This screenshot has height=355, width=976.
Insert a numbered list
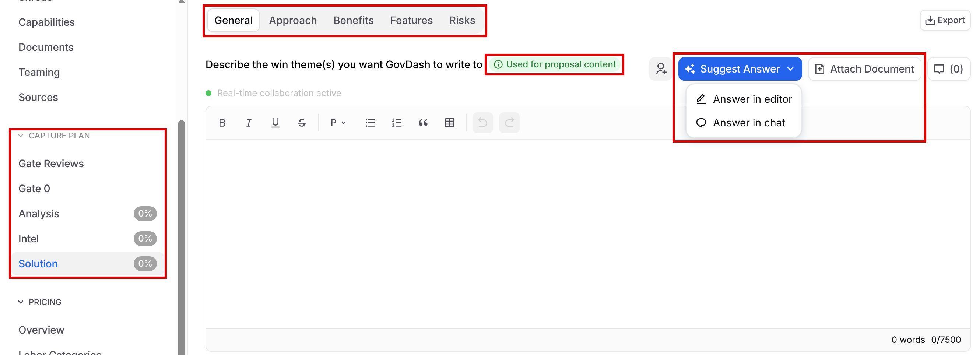pos(396,123)
